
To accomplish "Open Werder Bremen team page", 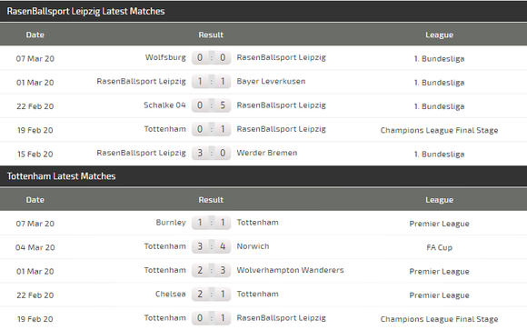I will [x=267, y=153].
